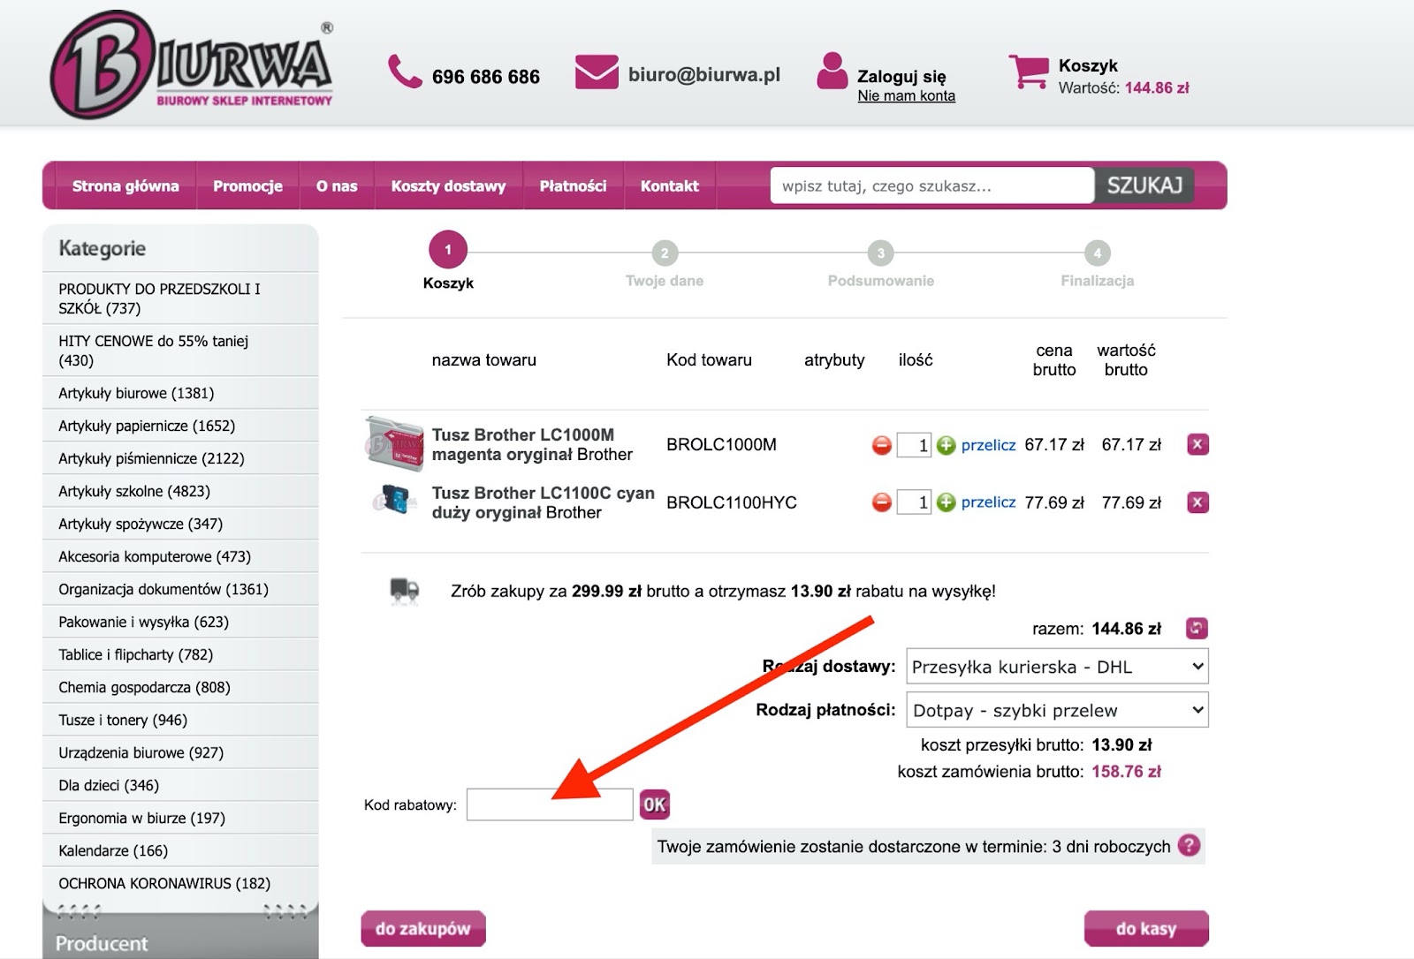The width and height of the screenshot is (1414, 959).
Task: Open category Organizacja dokumentów (1361)
Action: [180, 589]
